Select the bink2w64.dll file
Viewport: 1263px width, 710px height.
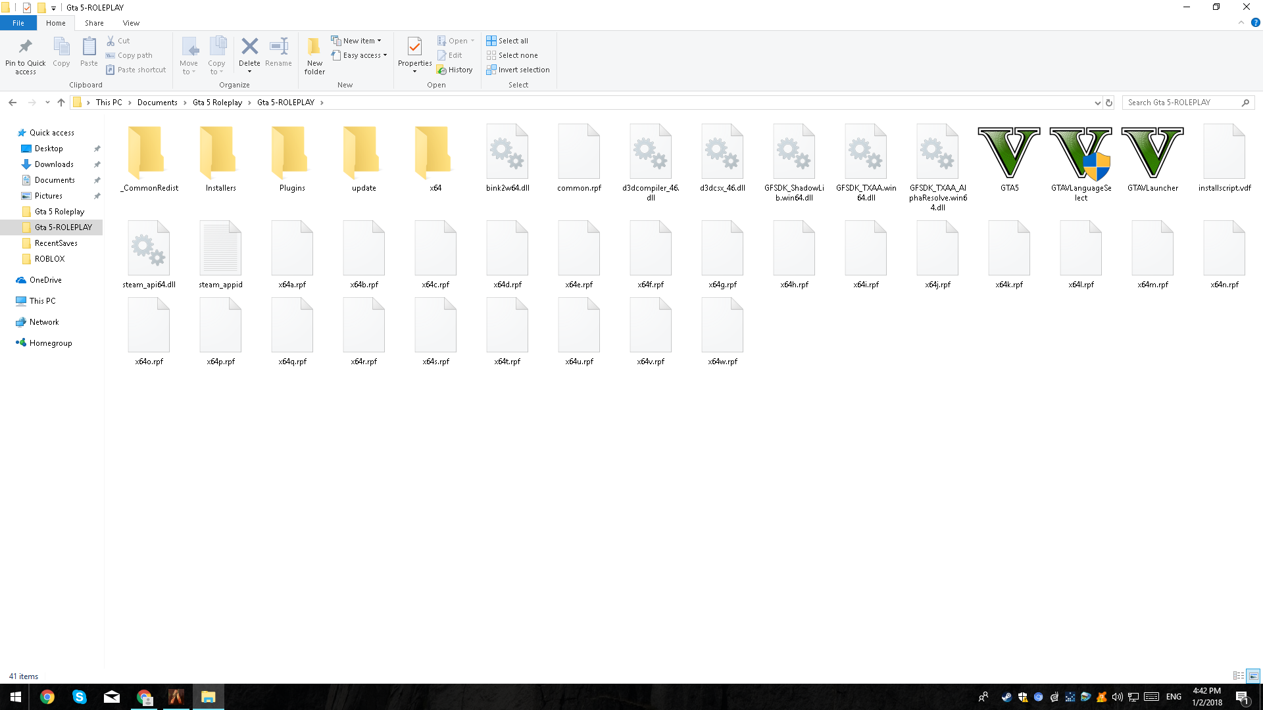pyautogui.click(x=507, y=158)
